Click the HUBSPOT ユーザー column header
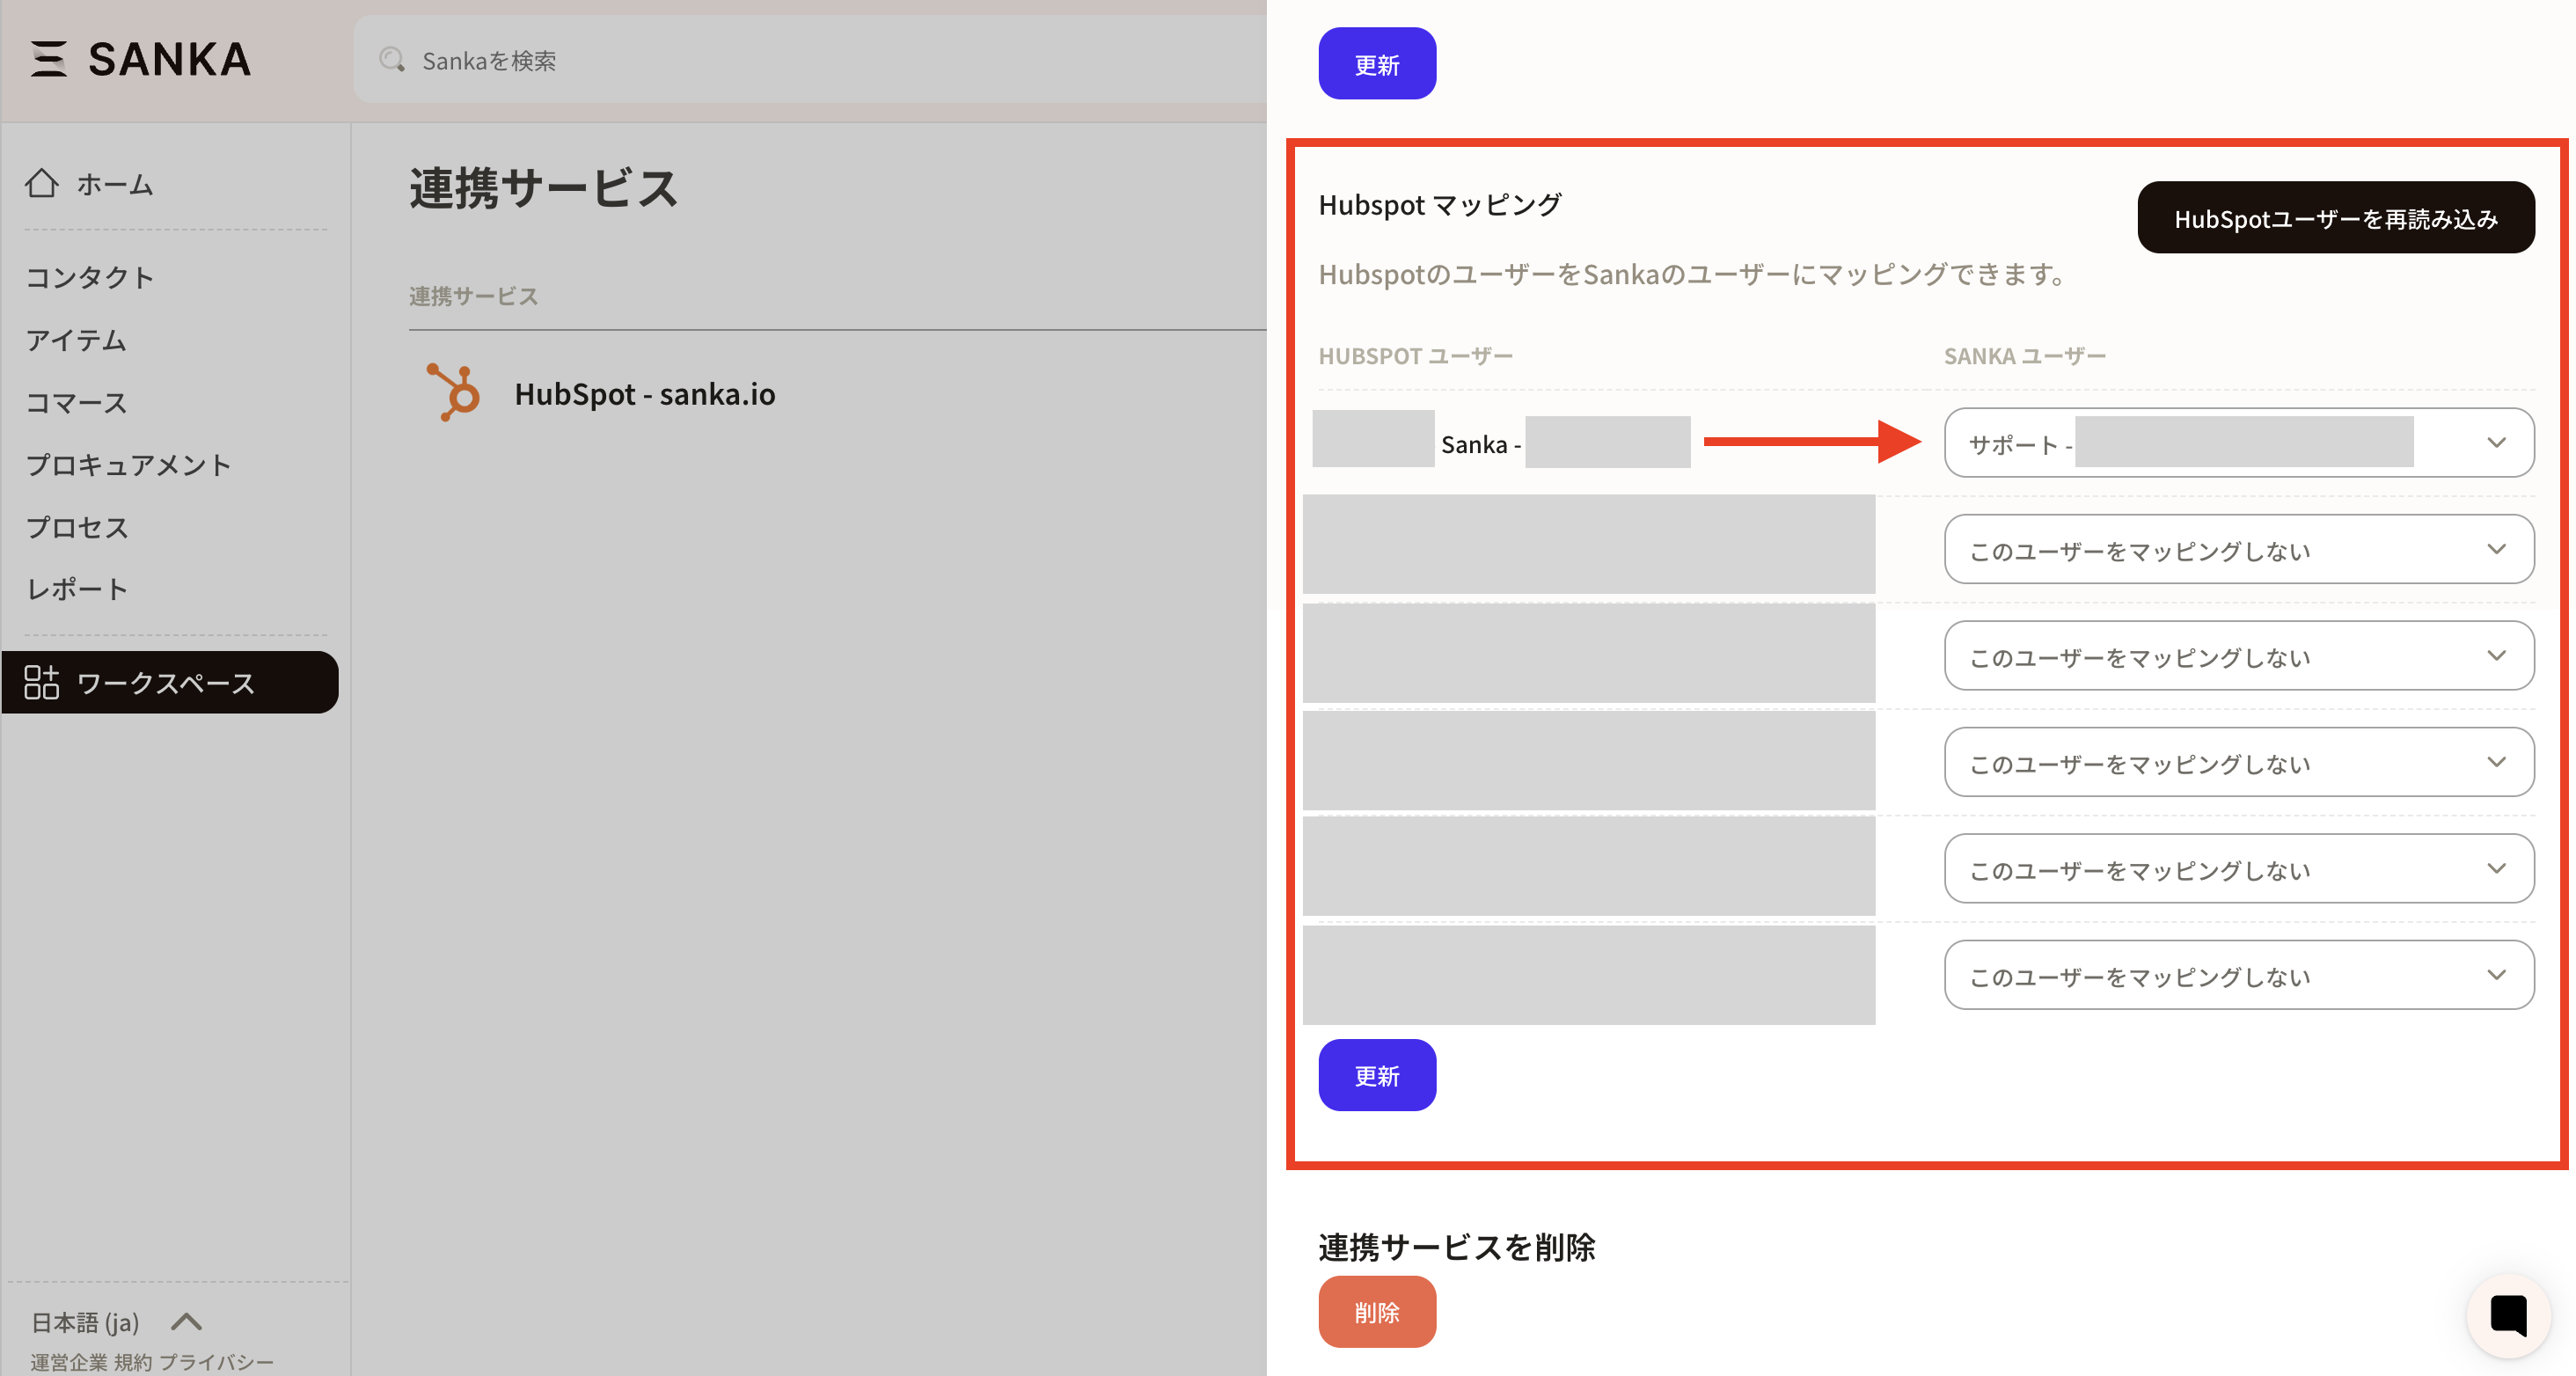The width and height of the screenshot is (2576, 1376). point(1415,356)
